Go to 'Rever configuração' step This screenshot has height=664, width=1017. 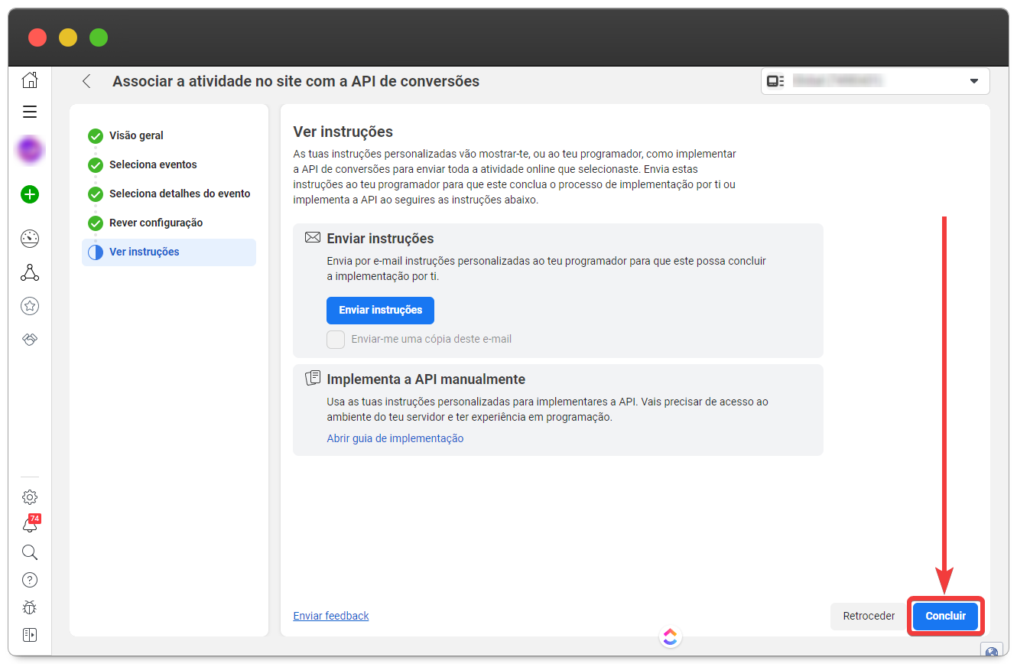point(156,223)
